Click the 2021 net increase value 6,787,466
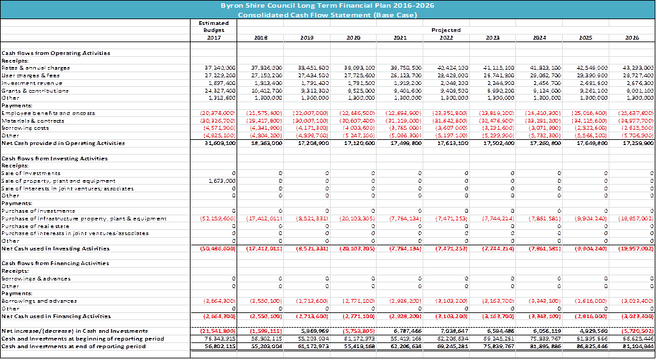The height and width of the screenshot is (359, 656). (406, 331)
